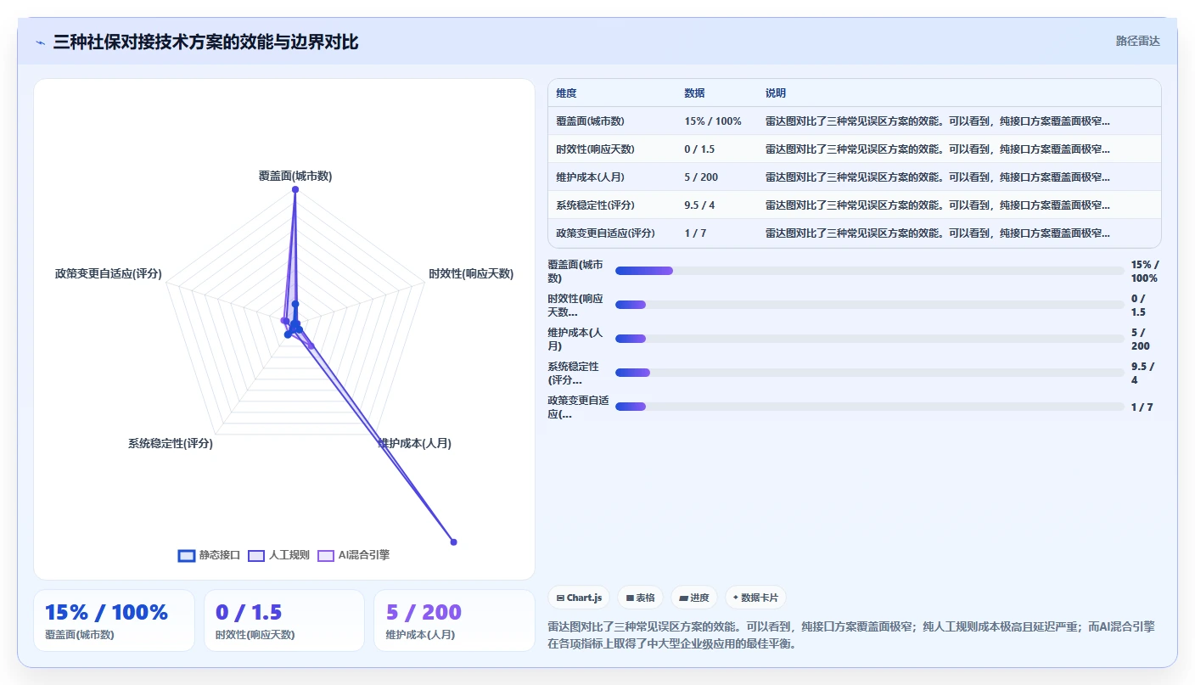Click the 表格 tag

(x=640, y=598)
